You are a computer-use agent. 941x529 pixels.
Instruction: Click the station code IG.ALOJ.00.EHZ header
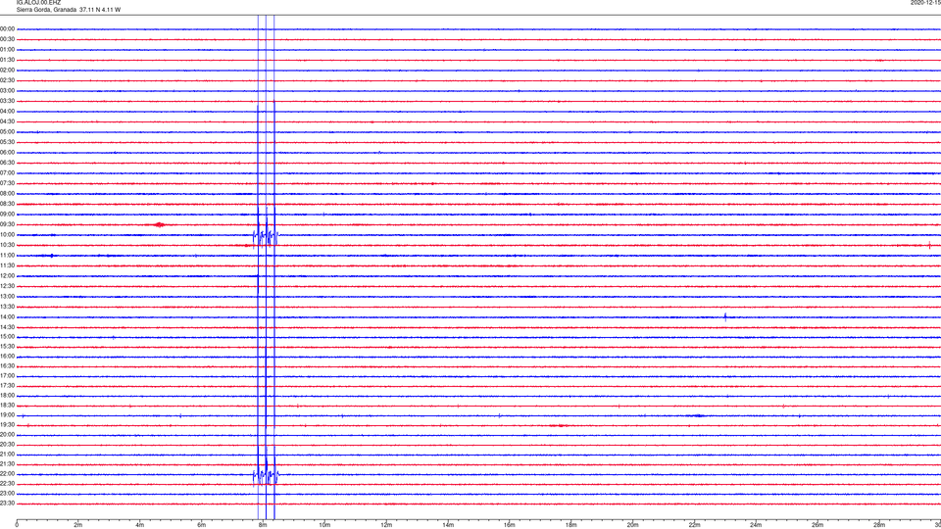tap(38, 2)
